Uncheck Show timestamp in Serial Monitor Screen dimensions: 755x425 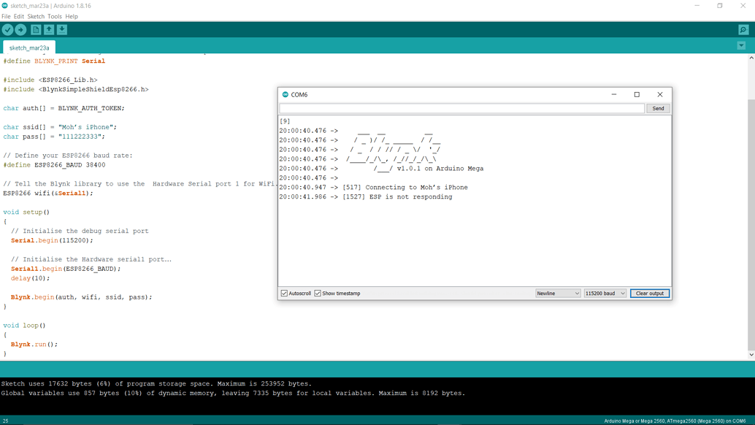(x=317, y=293)
